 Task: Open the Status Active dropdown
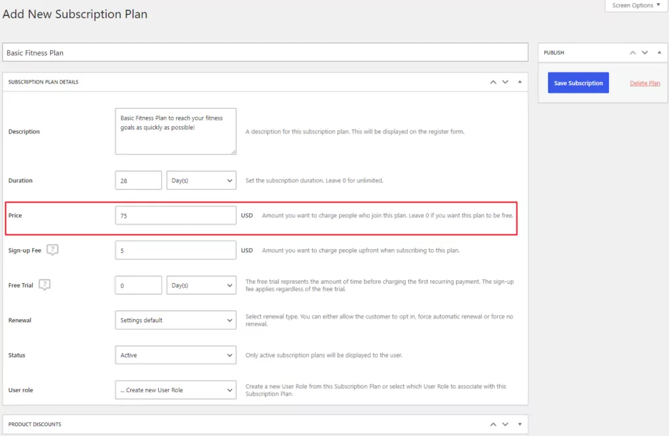tap(176, 355)
